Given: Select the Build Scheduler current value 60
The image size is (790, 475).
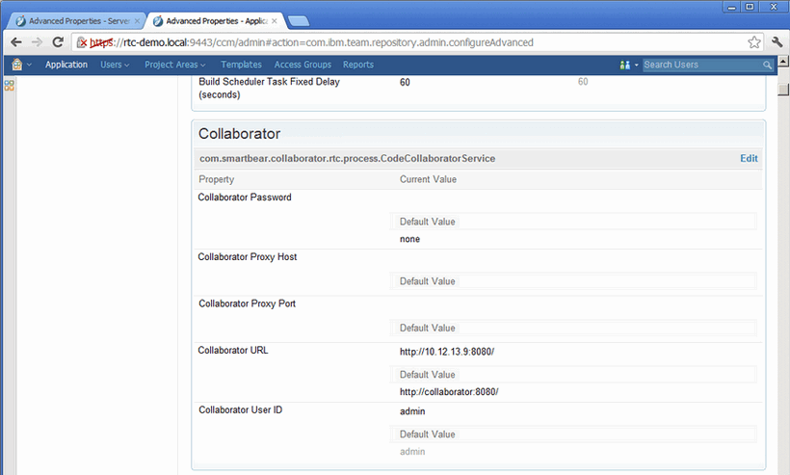Looking at the screenshot, I should pyautogui.click(x=405, y=82).
